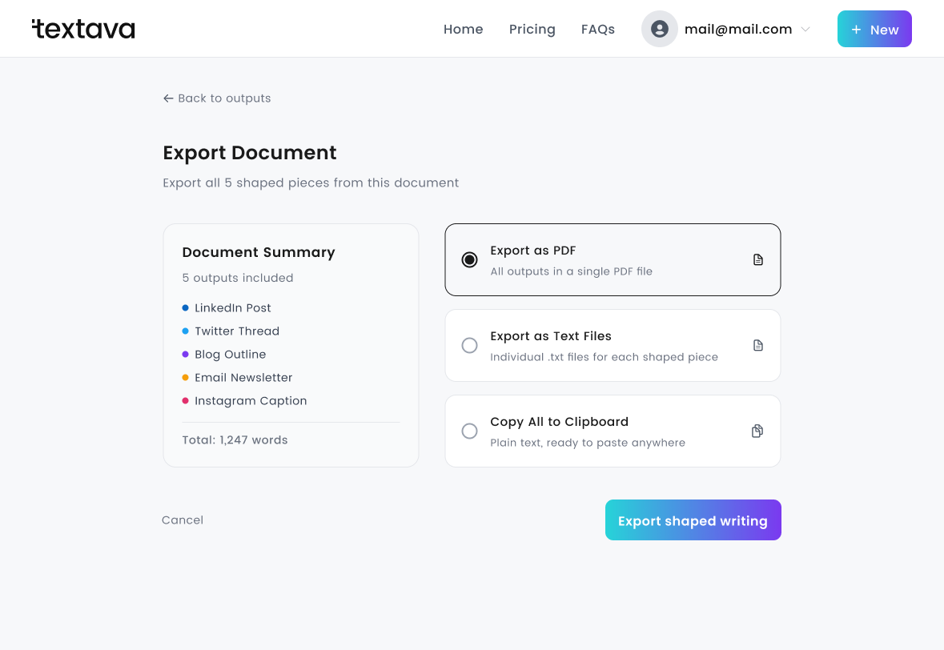Screen dimensions: 944x650
Task: Click the Document Summary heading
Action: pyautogui.click(x=259, y=252)
